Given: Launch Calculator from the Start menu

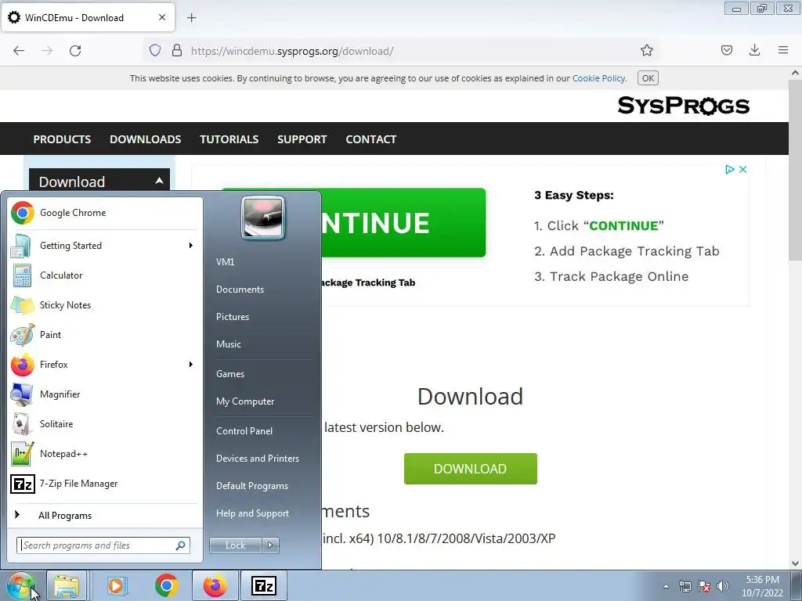Looking at the screenshot, I should point(105,275).
